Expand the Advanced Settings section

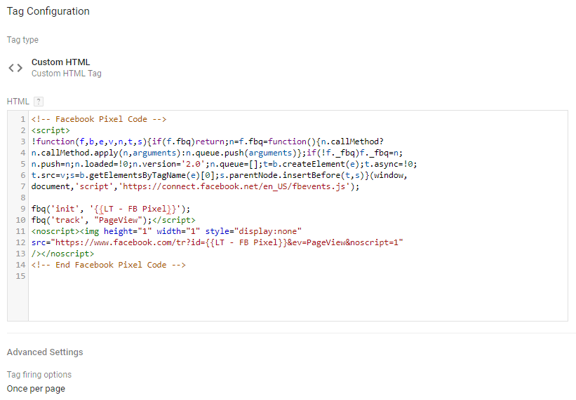pyautogui.click(x=45, y=352)
